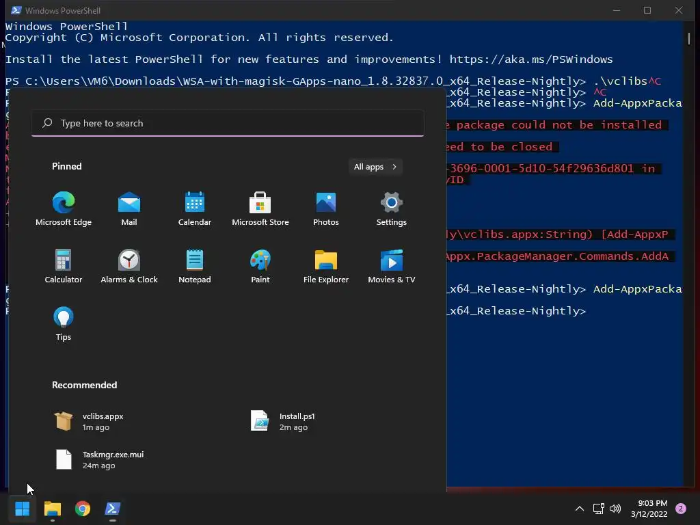Click the aka.ms/PSWindows URL in PowerShell

tap(531, 59)
